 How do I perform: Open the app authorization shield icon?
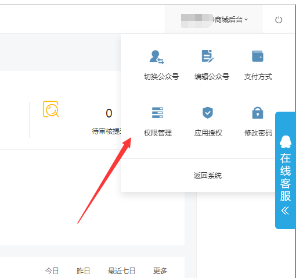(x=208, y=112)
